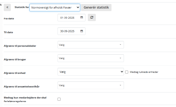Click the Medtag lukkede enheder label text

tap(144, 72)
